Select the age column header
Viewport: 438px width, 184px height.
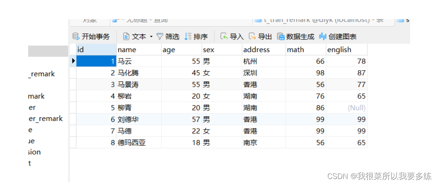[182, 49]
